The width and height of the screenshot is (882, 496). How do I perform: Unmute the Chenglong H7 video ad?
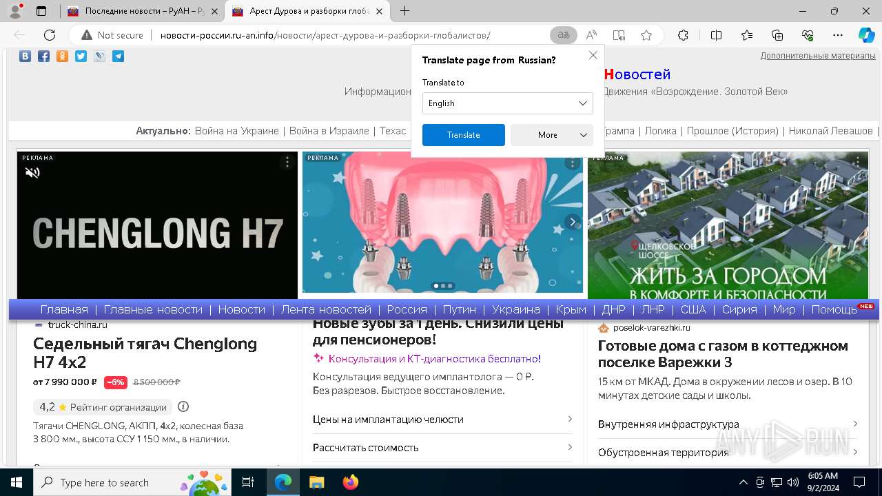(x=32, y=172)
